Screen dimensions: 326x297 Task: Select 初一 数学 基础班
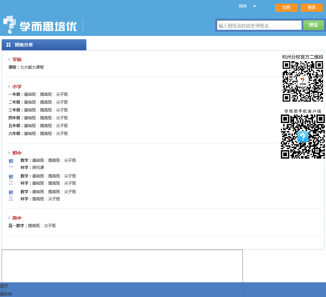[38, 160]
